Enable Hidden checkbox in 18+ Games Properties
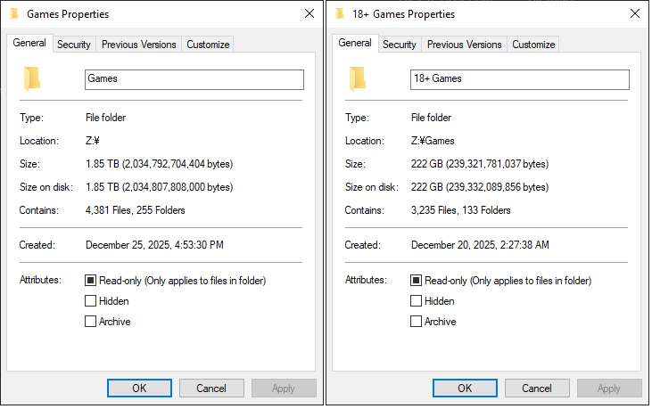 pos(416,301)
